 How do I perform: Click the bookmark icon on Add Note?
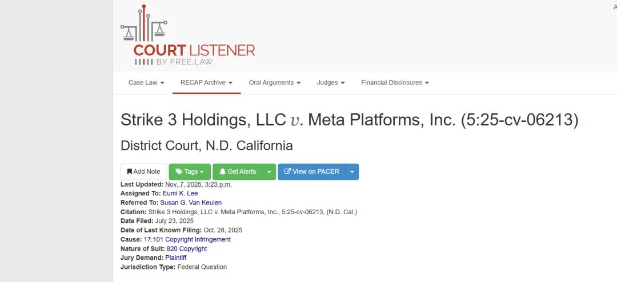130,171
